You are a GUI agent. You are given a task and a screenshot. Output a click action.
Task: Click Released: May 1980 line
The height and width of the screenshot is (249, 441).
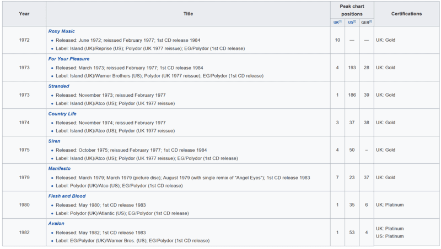(x=101, y=205)
